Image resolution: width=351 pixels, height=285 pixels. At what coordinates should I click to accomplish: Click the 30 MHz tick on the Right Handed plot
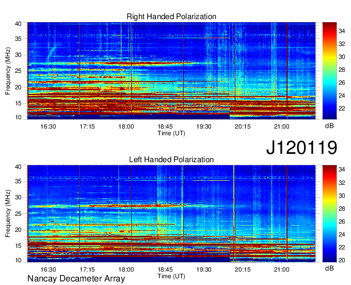pyautogui.click(x=18, y=55)
